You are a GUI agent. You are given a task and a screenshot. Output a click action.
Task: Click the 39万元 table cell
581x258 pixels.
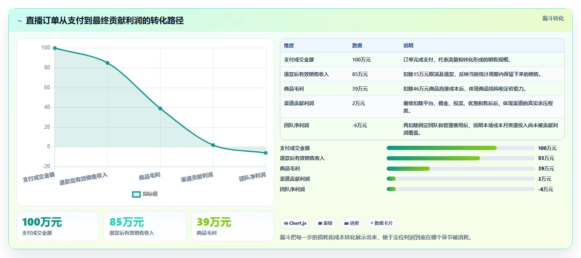(x=360, y=89)
